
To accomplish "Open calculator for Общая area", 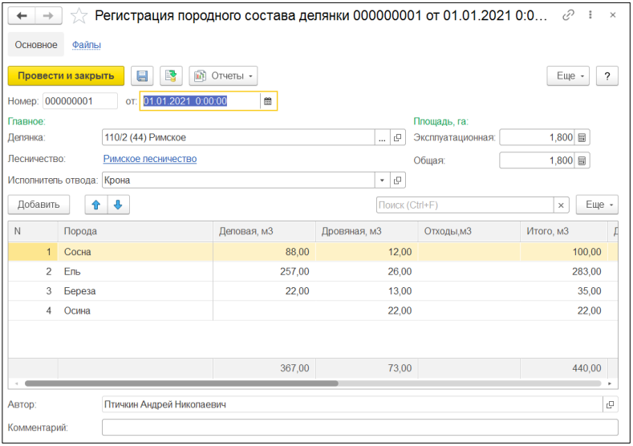I will click(x=582, y=160).
